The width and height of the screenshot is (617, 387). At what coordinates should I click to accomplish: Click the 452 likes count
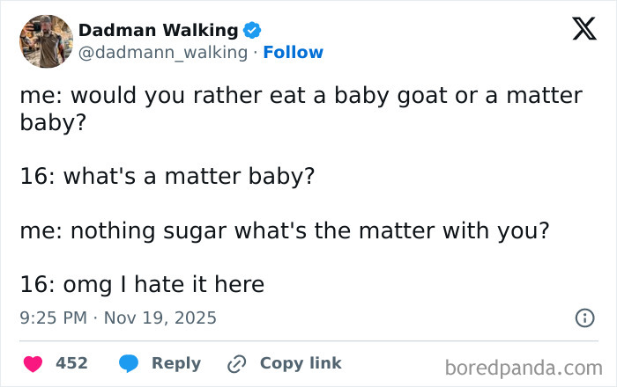[x=71, y=363]
